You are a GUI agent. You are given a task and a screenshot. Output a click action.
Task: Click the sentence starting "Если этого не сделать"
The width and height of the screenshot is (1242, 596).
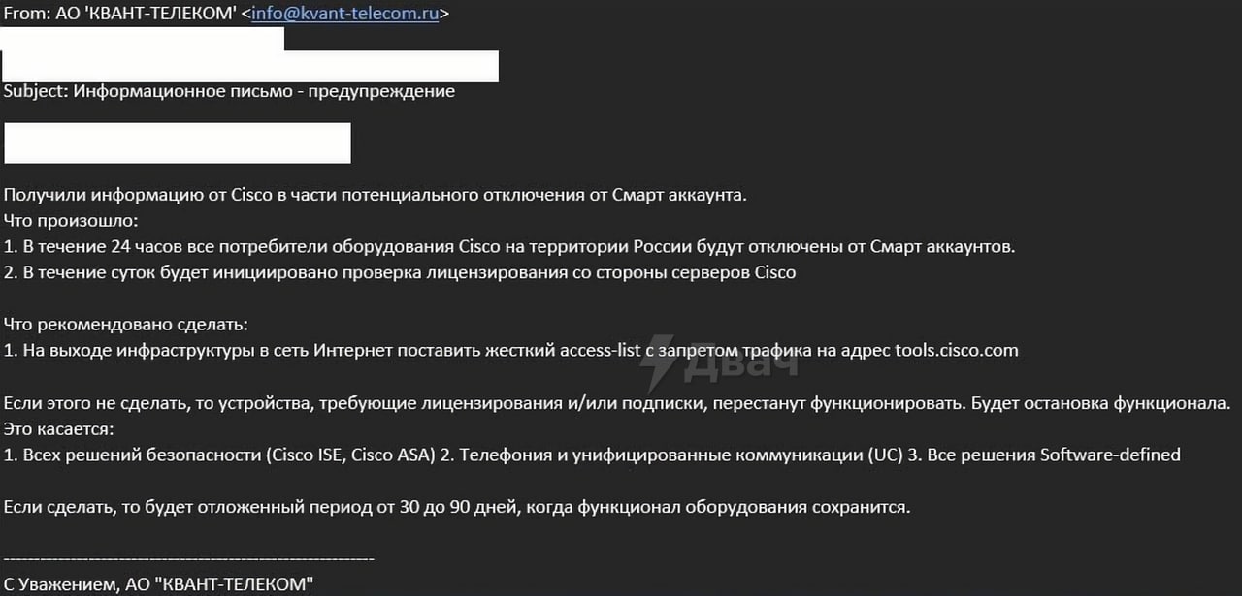(x=616, y=402)
